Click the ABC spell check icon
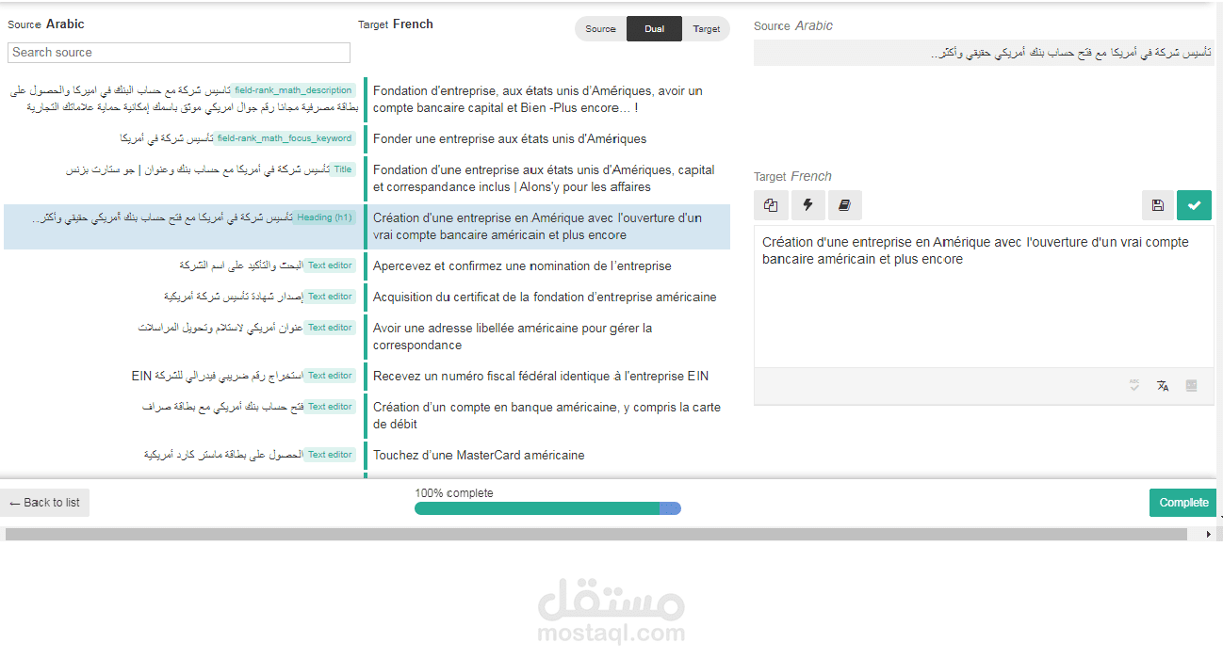 tap(1134, 386)
